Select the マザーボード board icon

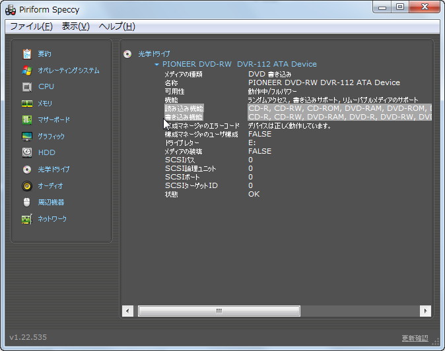27,119
